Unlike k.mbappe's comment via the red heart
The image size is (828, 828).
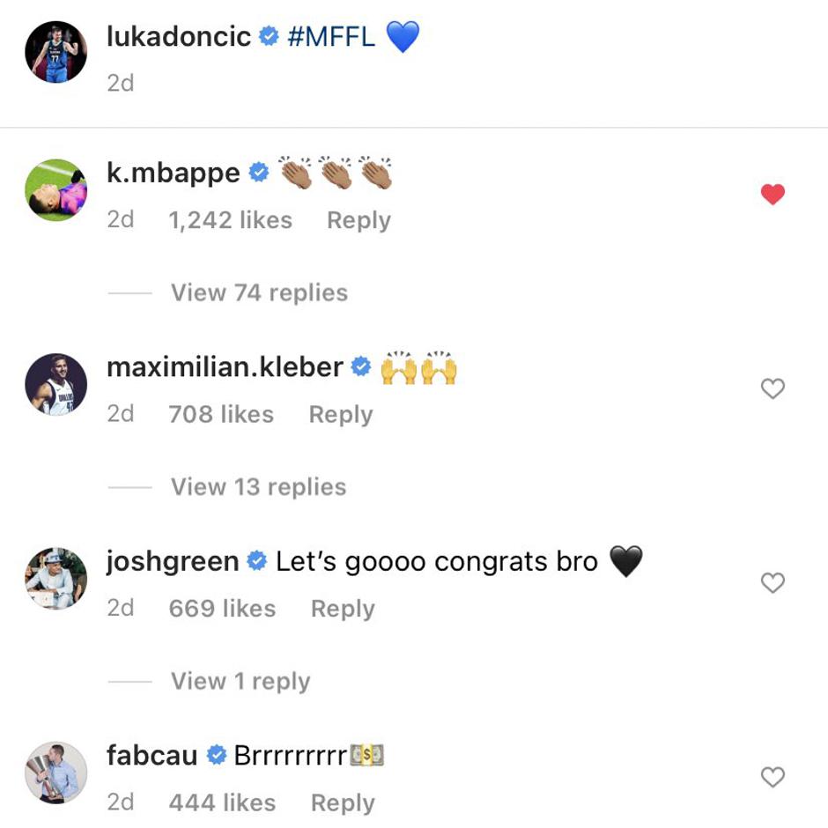pyautogui.click(x=773, y=195)
